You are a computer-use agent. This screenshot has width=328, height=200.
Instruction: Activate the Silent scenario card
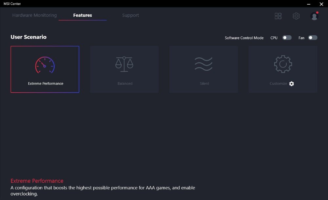tap(204, 69)
